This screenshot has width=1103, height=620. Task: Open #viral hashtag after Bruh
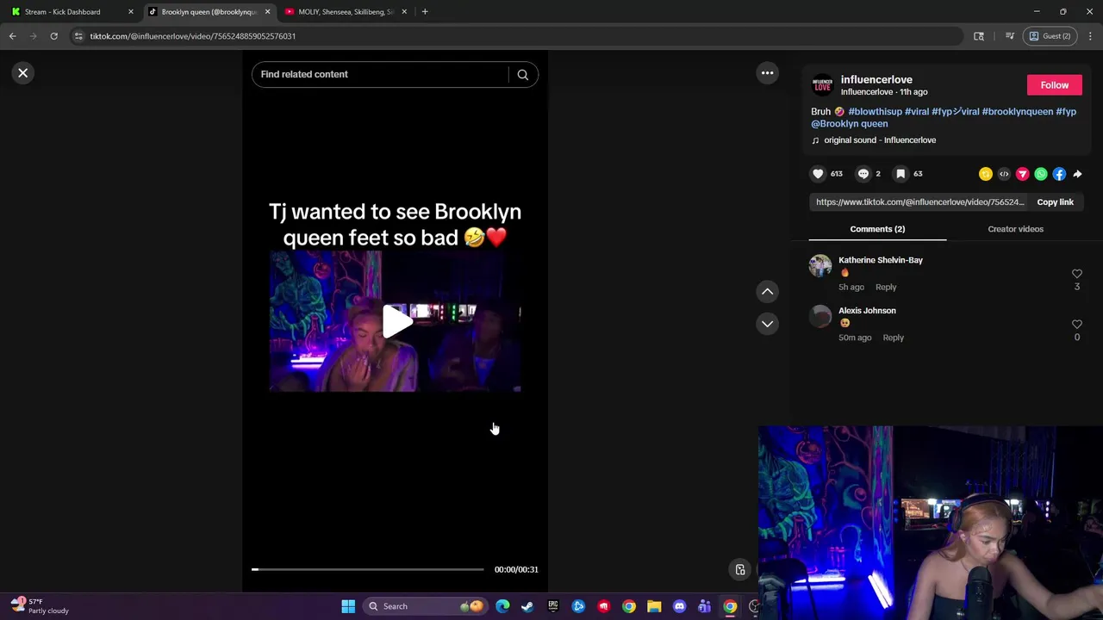pyautogui.click(x=917, y=112)
